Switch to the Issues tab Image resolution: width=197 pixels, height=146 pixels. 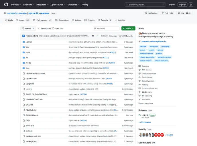23,20
